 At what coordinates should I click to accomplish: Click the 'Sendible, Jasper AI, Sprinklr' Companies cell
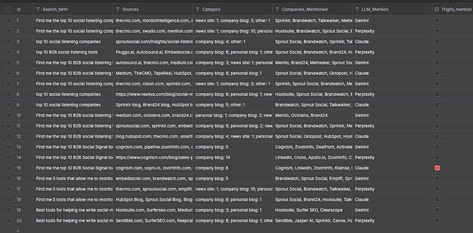313,221
